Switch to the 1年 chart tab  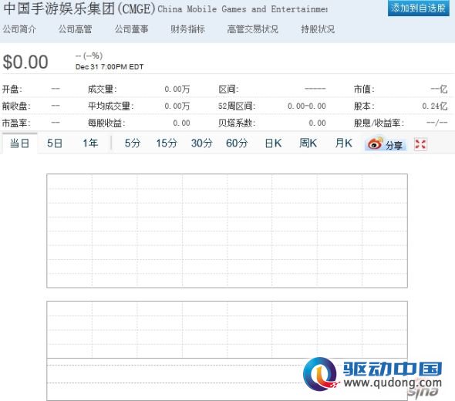coord(90,143)
